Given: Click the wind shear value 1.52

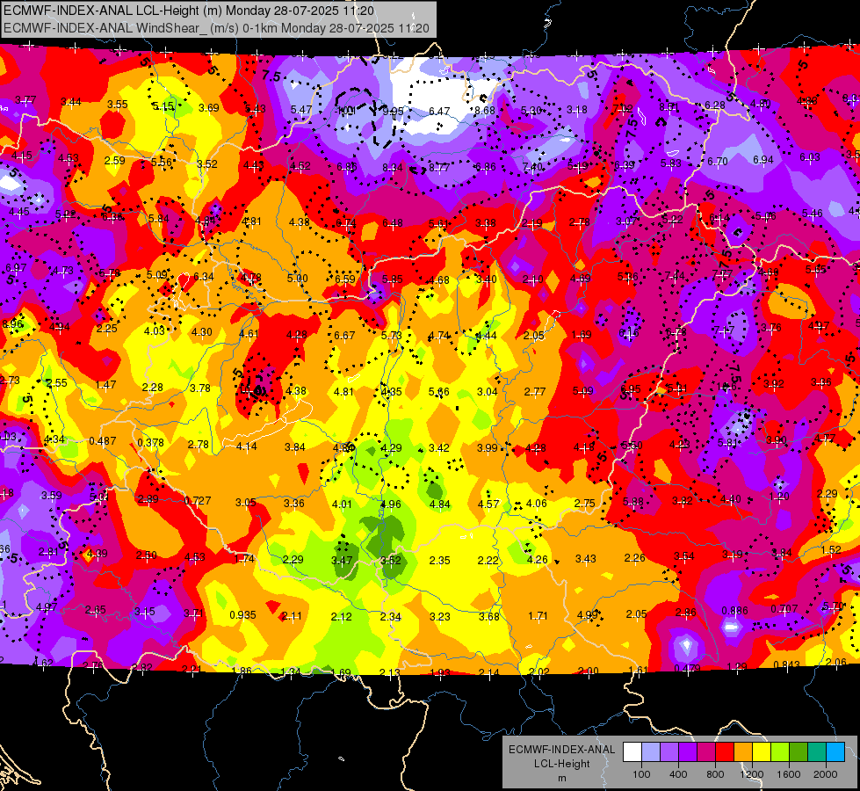Looking at the screenshot, I should tap(832, 550).
